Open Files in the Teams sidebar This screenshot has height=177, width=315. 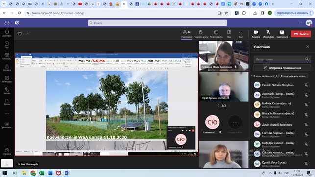coord(7,102)
